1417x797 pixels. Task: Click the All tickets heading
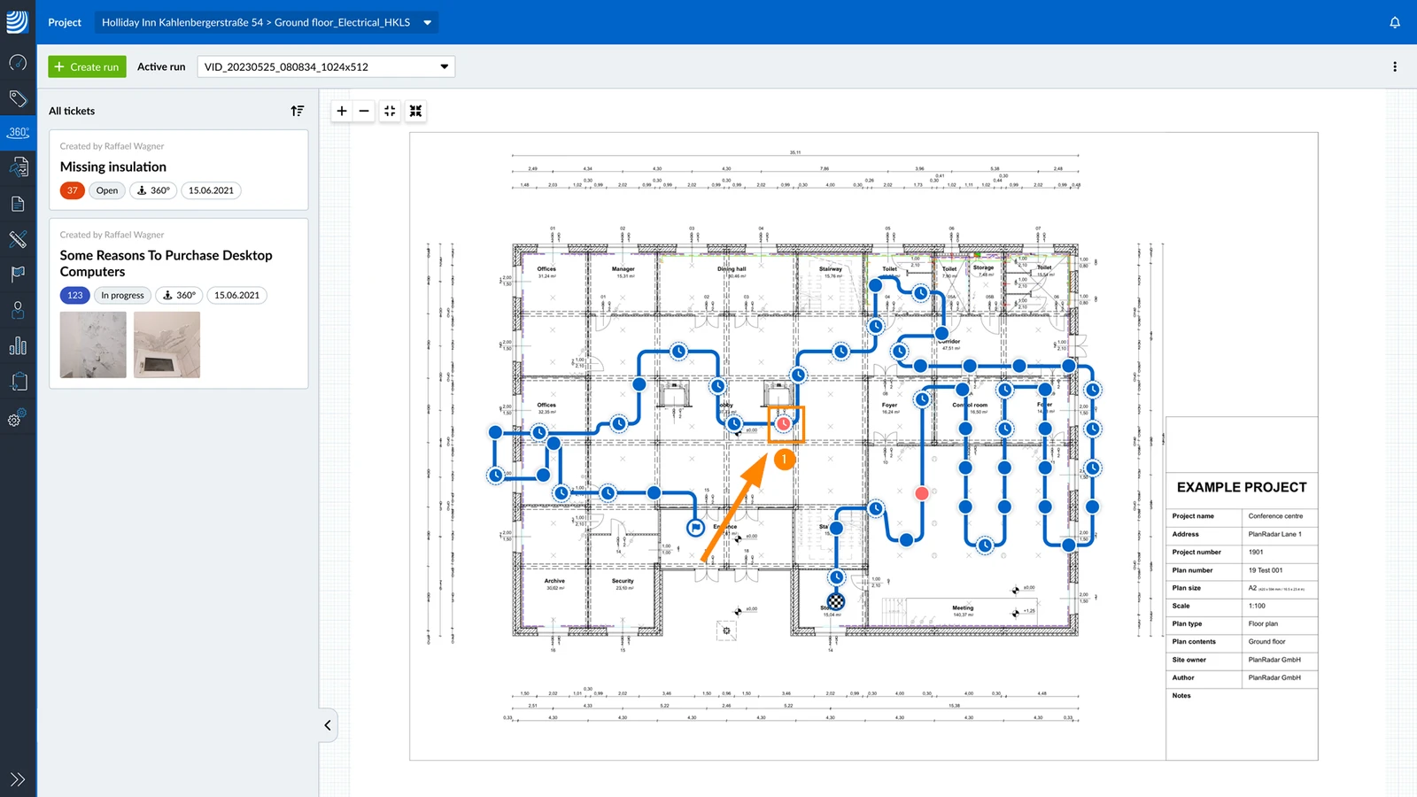(72, 111)
